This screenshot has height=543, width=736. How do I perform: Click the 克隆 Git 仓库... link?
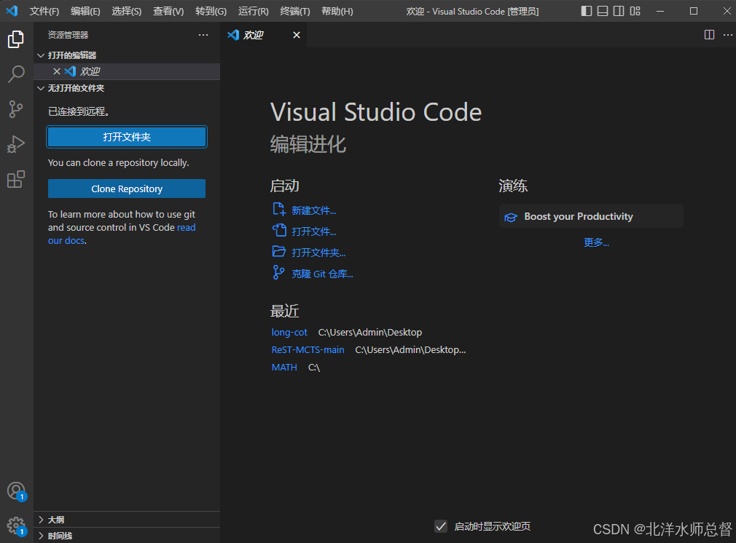pos(322,274)
